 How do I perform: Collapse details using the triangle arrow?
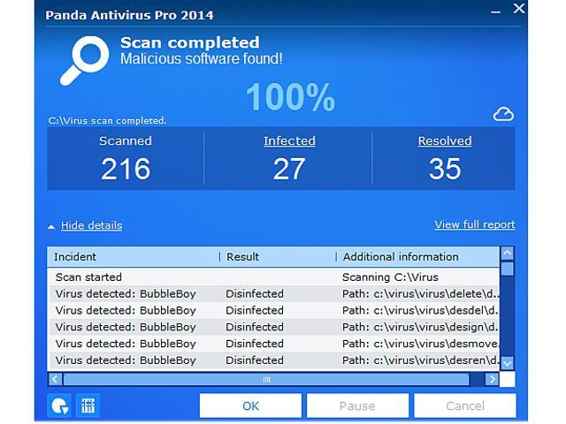click(x=51, y=227)
